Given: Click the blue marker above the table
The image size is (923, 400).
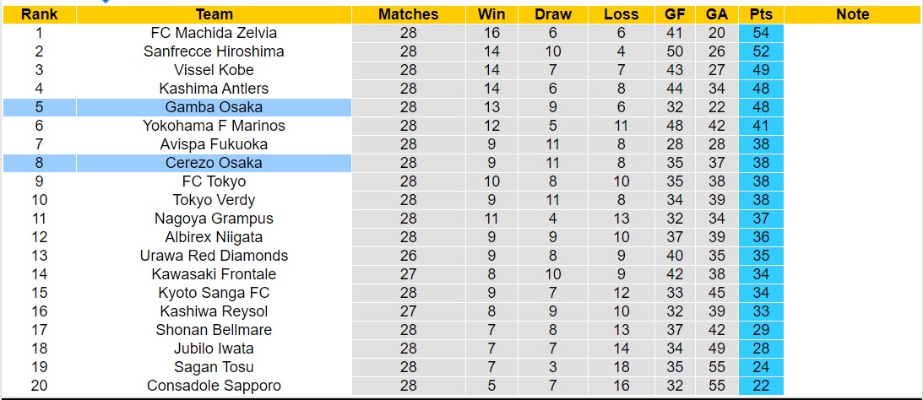Looking at the screenshot, I should [105, 2].
